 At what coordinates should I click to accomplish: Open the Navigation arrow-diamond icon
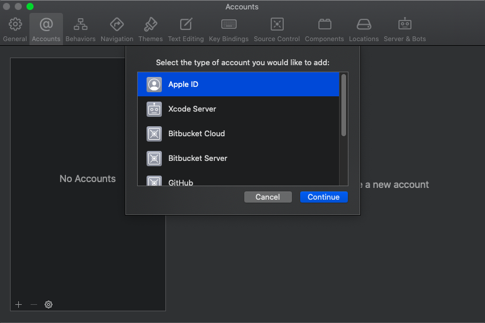click(117, 24)
